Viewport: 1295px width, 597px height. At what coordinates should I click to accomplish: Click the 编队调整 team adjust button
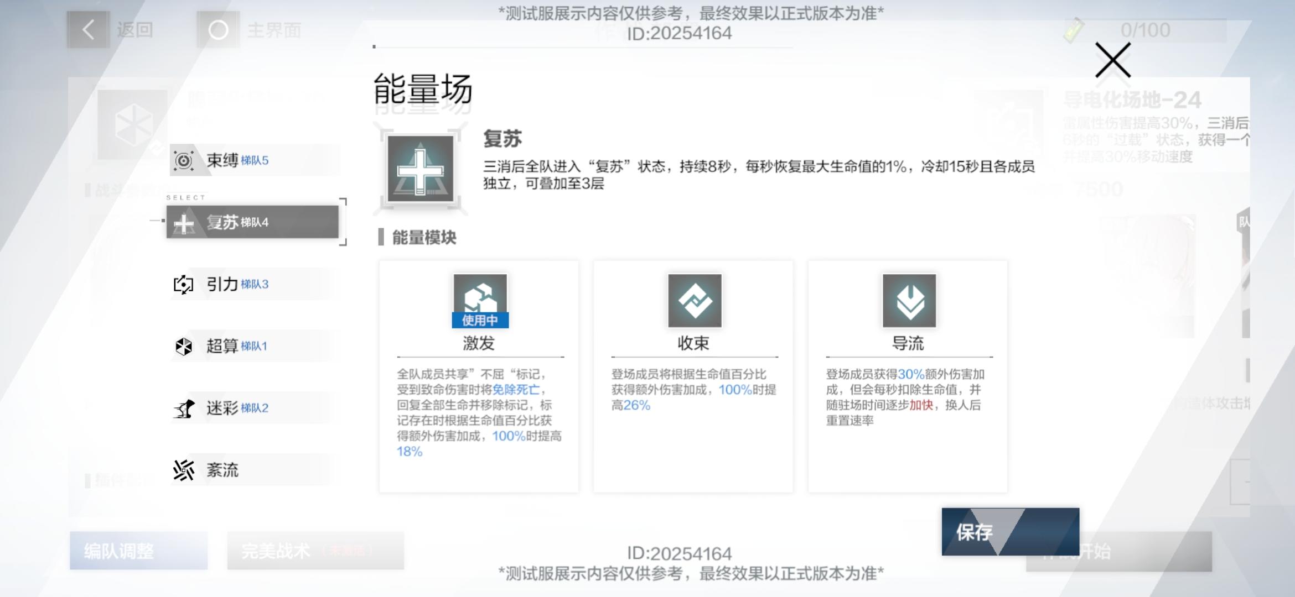point(138,551)
